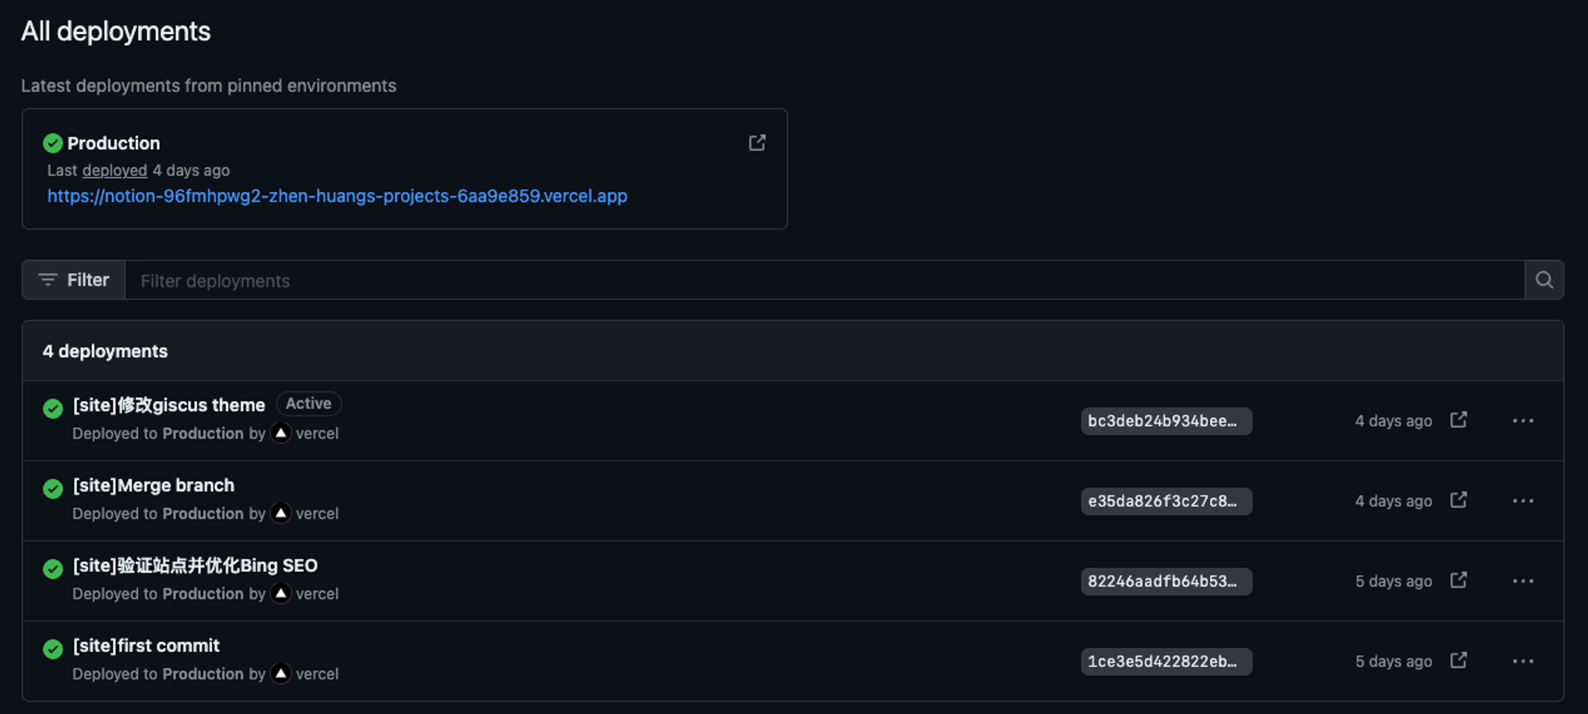Click the success status icon for Merge branch deployment

pyautogui.click(x=53, y=488)
